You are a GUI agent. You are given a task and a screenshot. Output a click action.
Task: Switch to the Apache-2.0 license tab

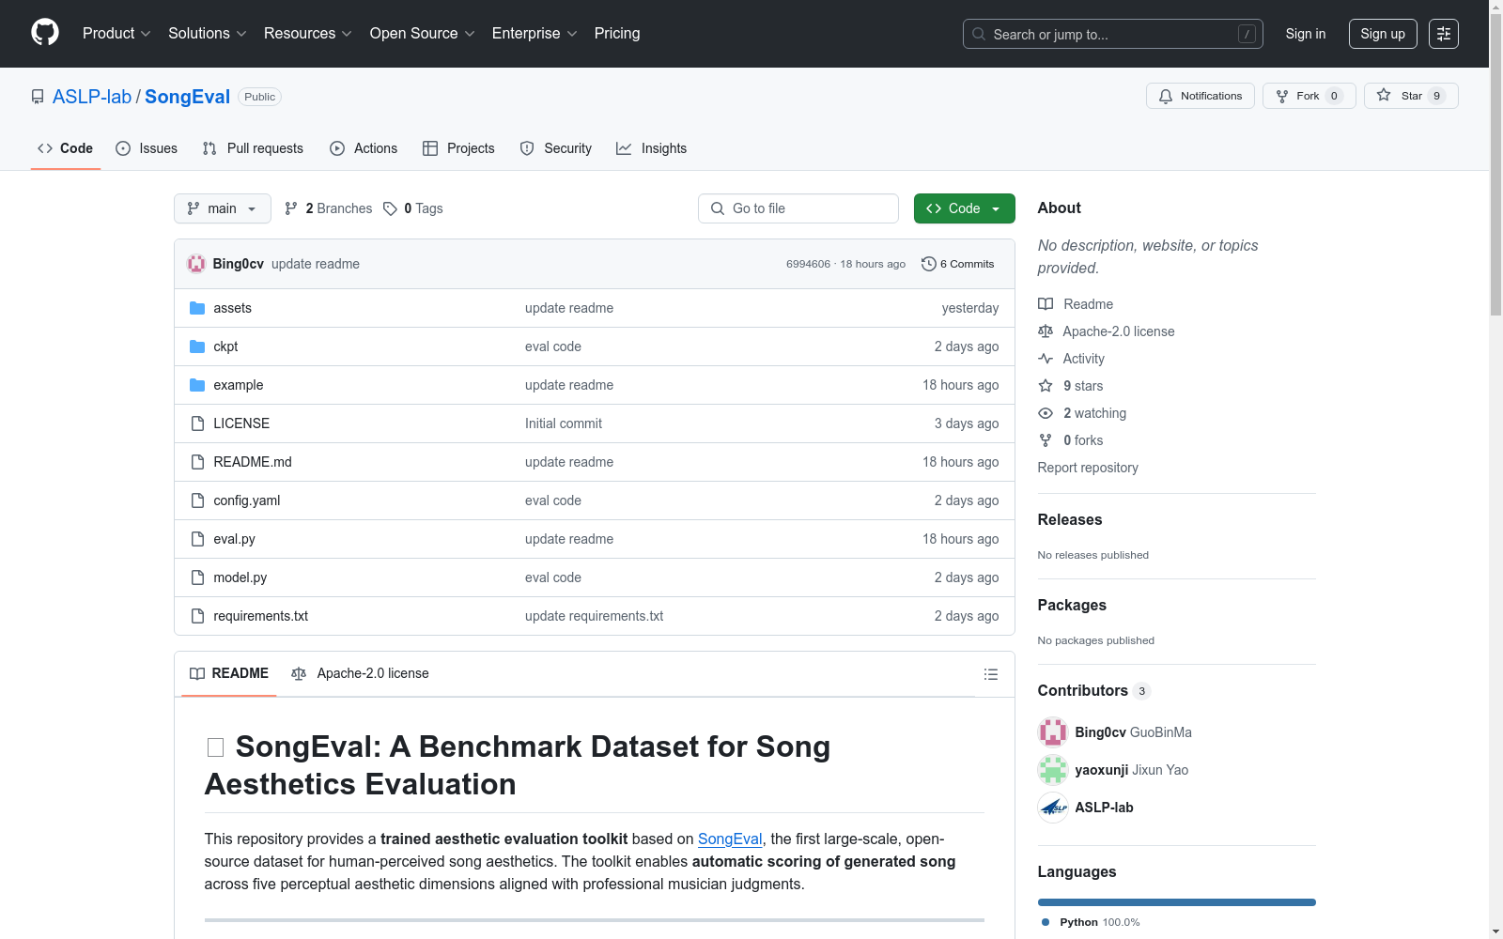(x=361, y=673)
